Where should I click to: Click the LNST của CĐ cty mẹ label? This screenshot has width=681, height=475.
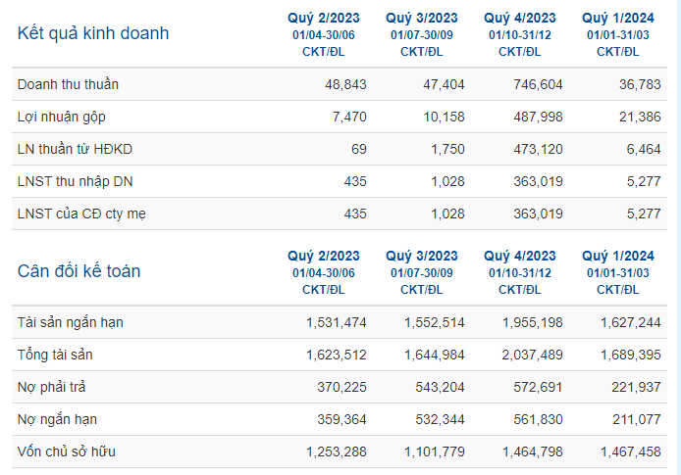click(81, 214)
